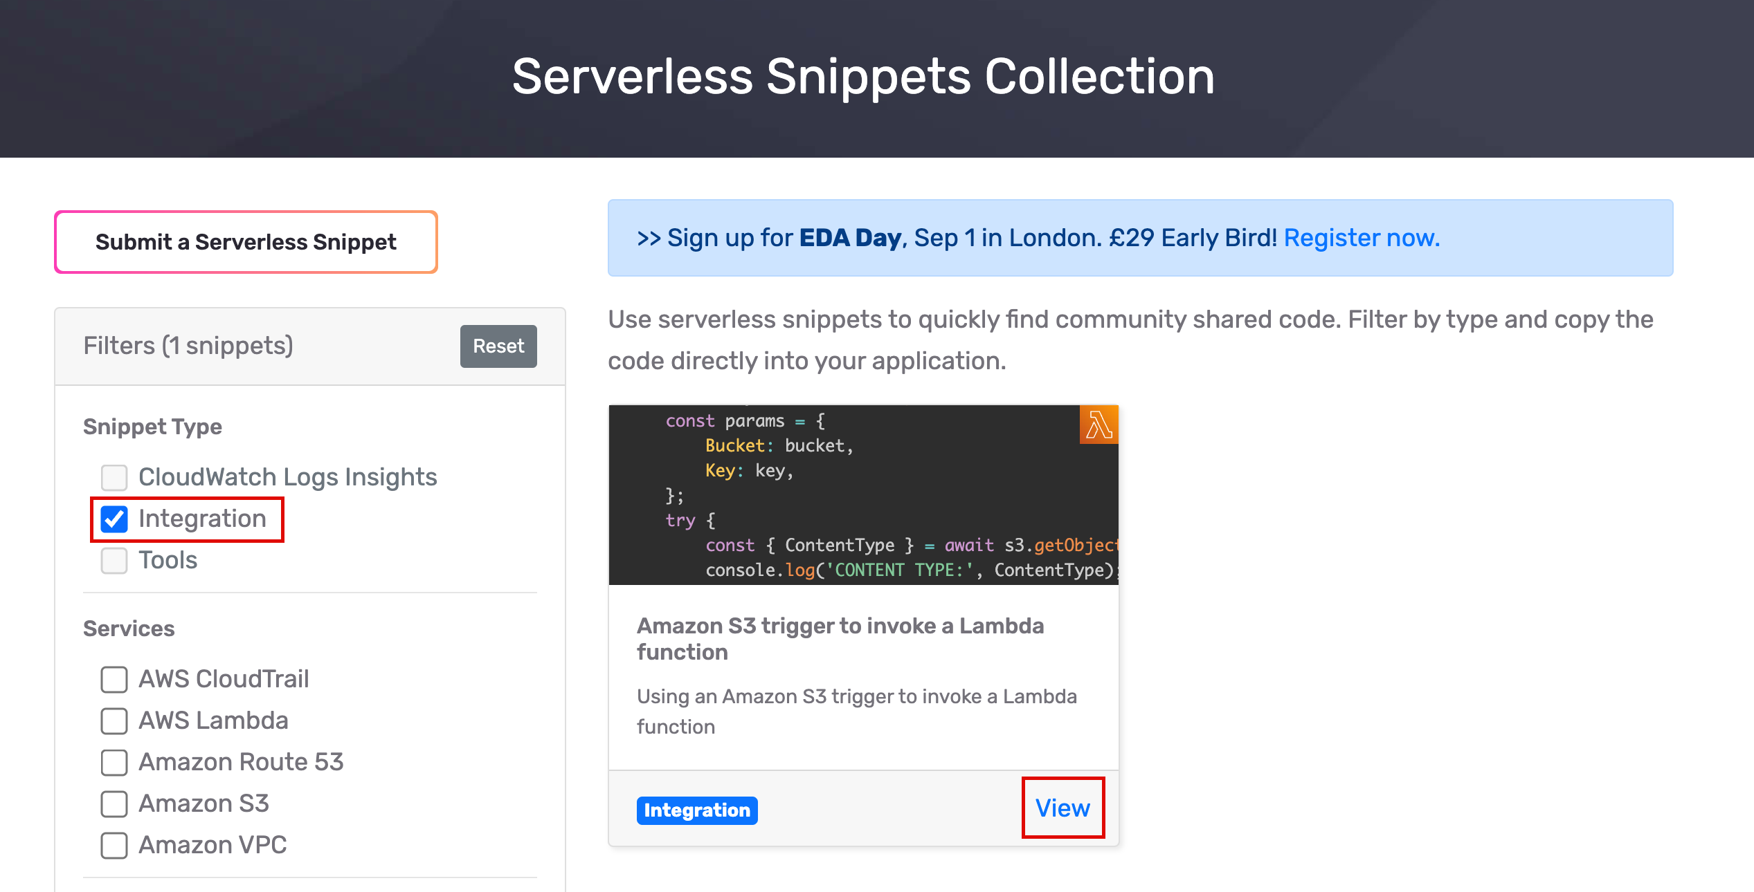The image size is (1754, 892).
Task: Toggle the Amazon VPC checkbox
Action: click(114, 845)
